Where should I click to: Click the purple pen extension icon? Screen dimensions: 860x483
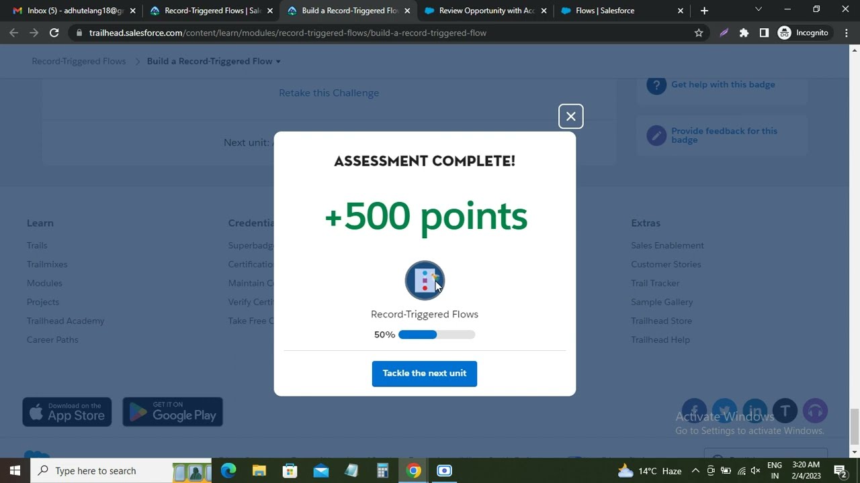point(724,33)
